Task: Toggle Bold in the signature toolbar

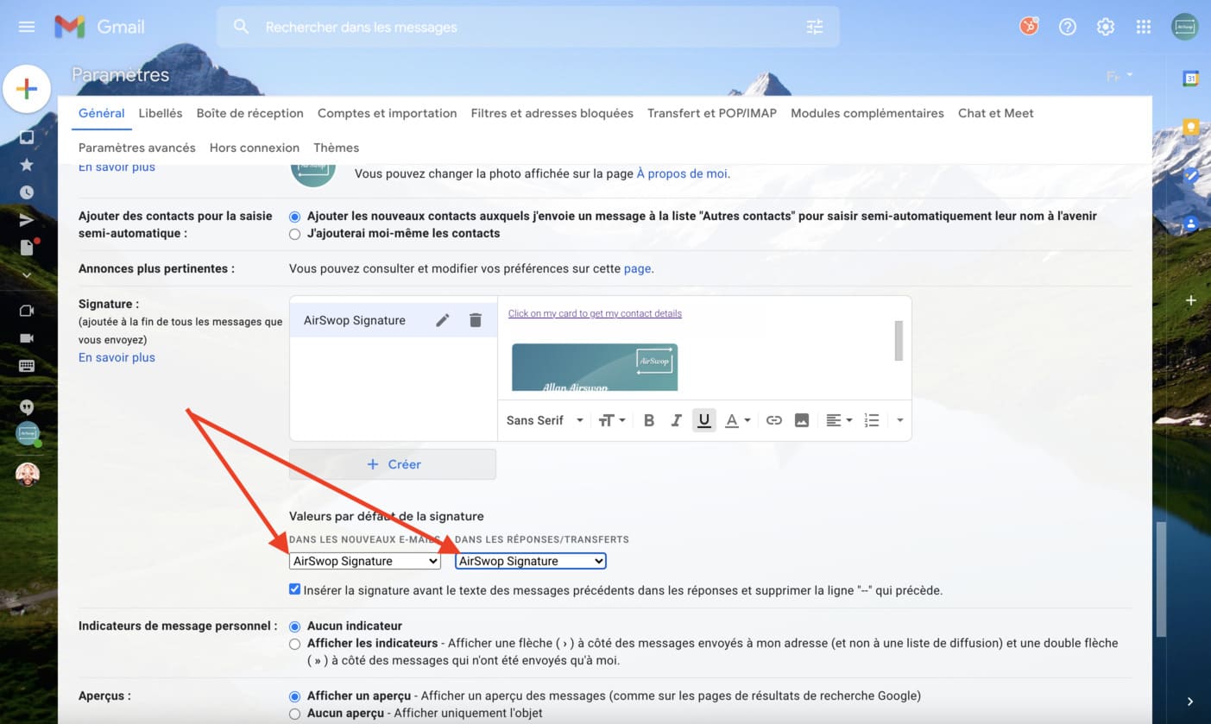Action: pyautogui.click(x=649, y=420)
